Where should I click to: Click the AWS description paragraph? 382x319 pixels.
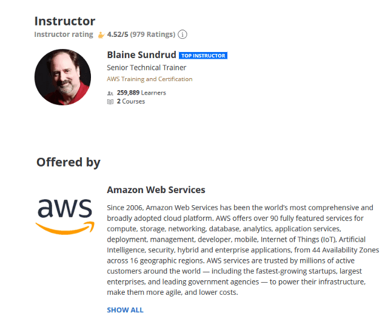tap(243, 249)
